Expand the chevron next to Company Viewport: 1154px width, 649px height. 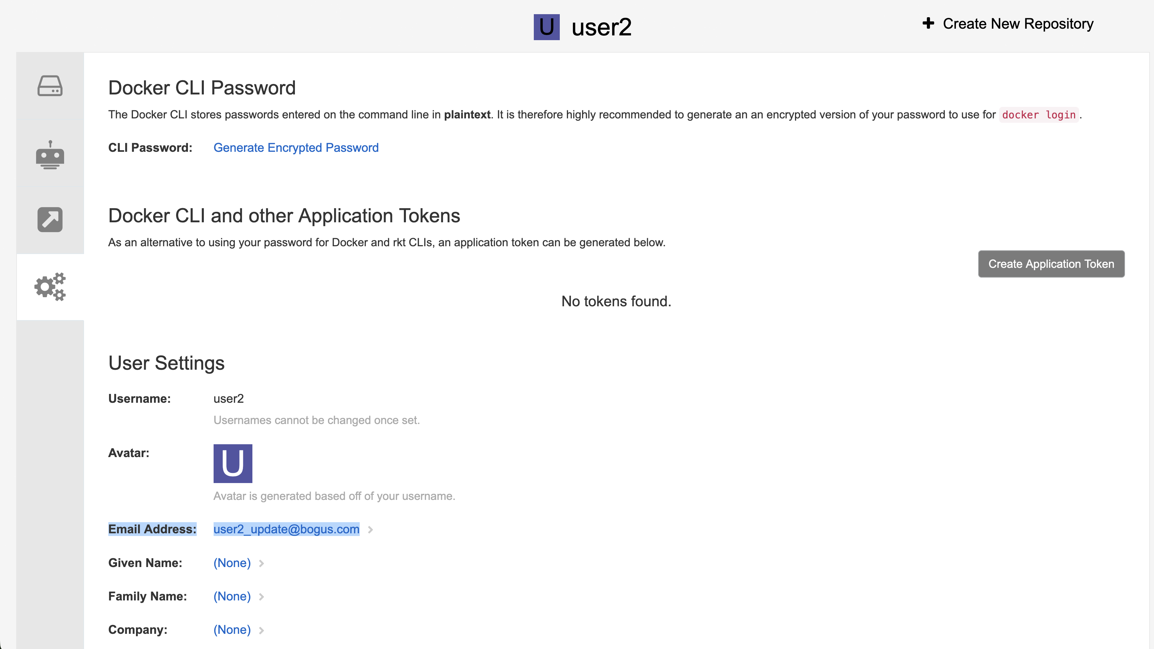(262, 630)
